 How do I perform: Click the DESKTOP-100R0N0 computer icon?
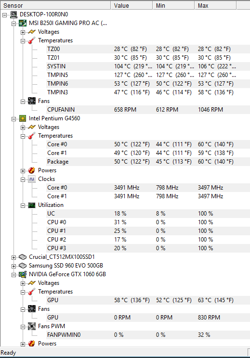[13, 14]
